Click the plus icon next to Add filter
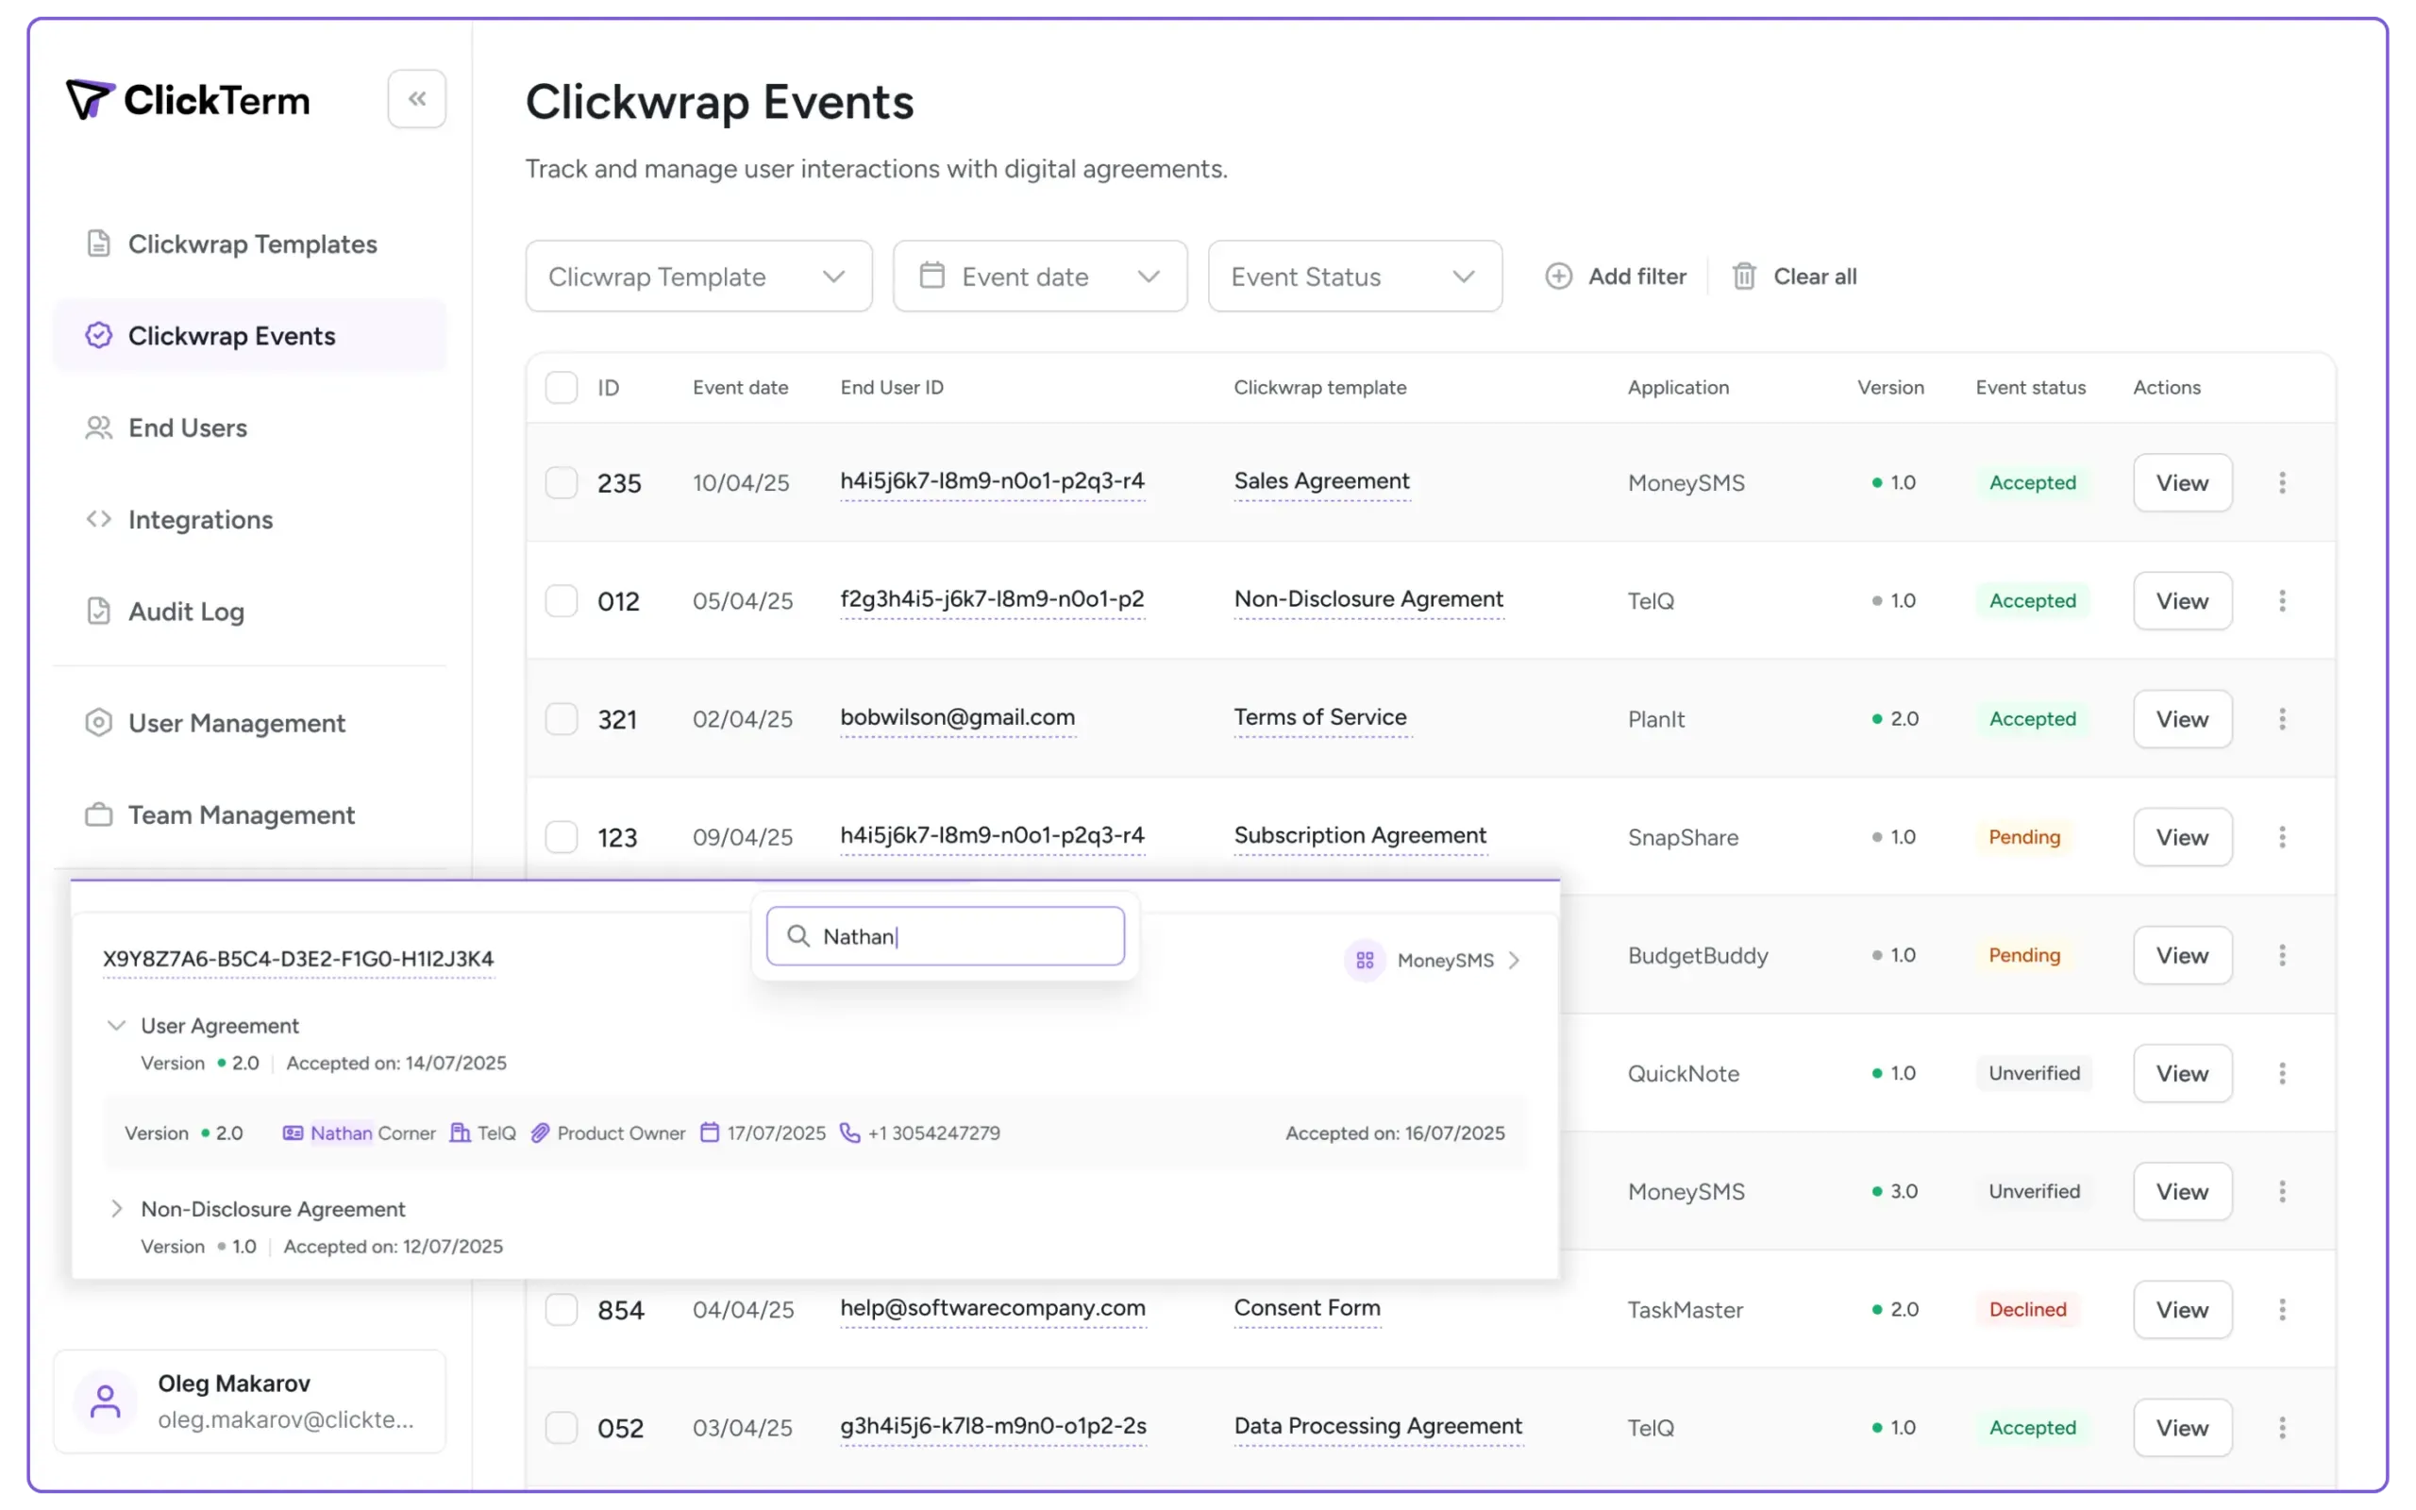The width and height of the screenshot is (2416, 1510). (1558, 277)
